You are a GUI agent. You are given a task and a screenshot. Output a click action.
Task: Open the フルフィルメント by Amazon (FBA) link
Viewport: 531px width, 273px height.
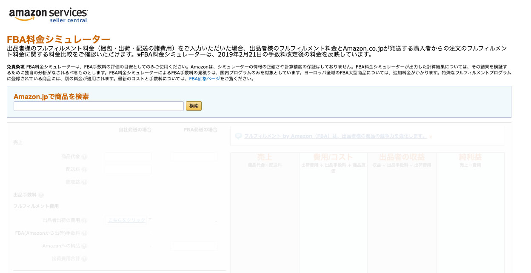pyautogui.click(x=335, y=136)
